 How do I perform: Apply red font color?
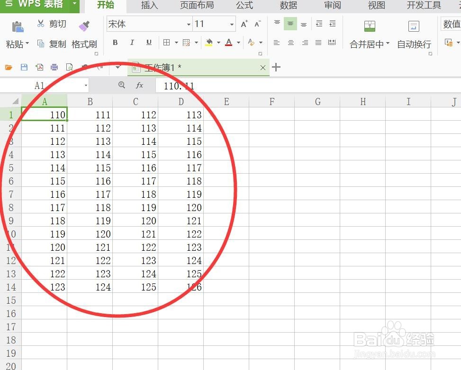(229, 43)
